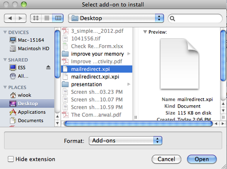The width and height of the screenshot is (227, 169).
Task: Open the improve your memory folder
Action: click(x=97, y=54)
